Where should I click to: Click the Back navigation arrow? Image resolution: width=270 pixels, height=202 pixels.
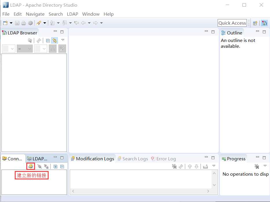coord(83,23)
